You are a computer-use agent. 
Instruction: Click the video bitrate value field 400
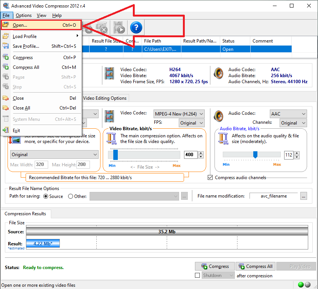coord(191,155)
